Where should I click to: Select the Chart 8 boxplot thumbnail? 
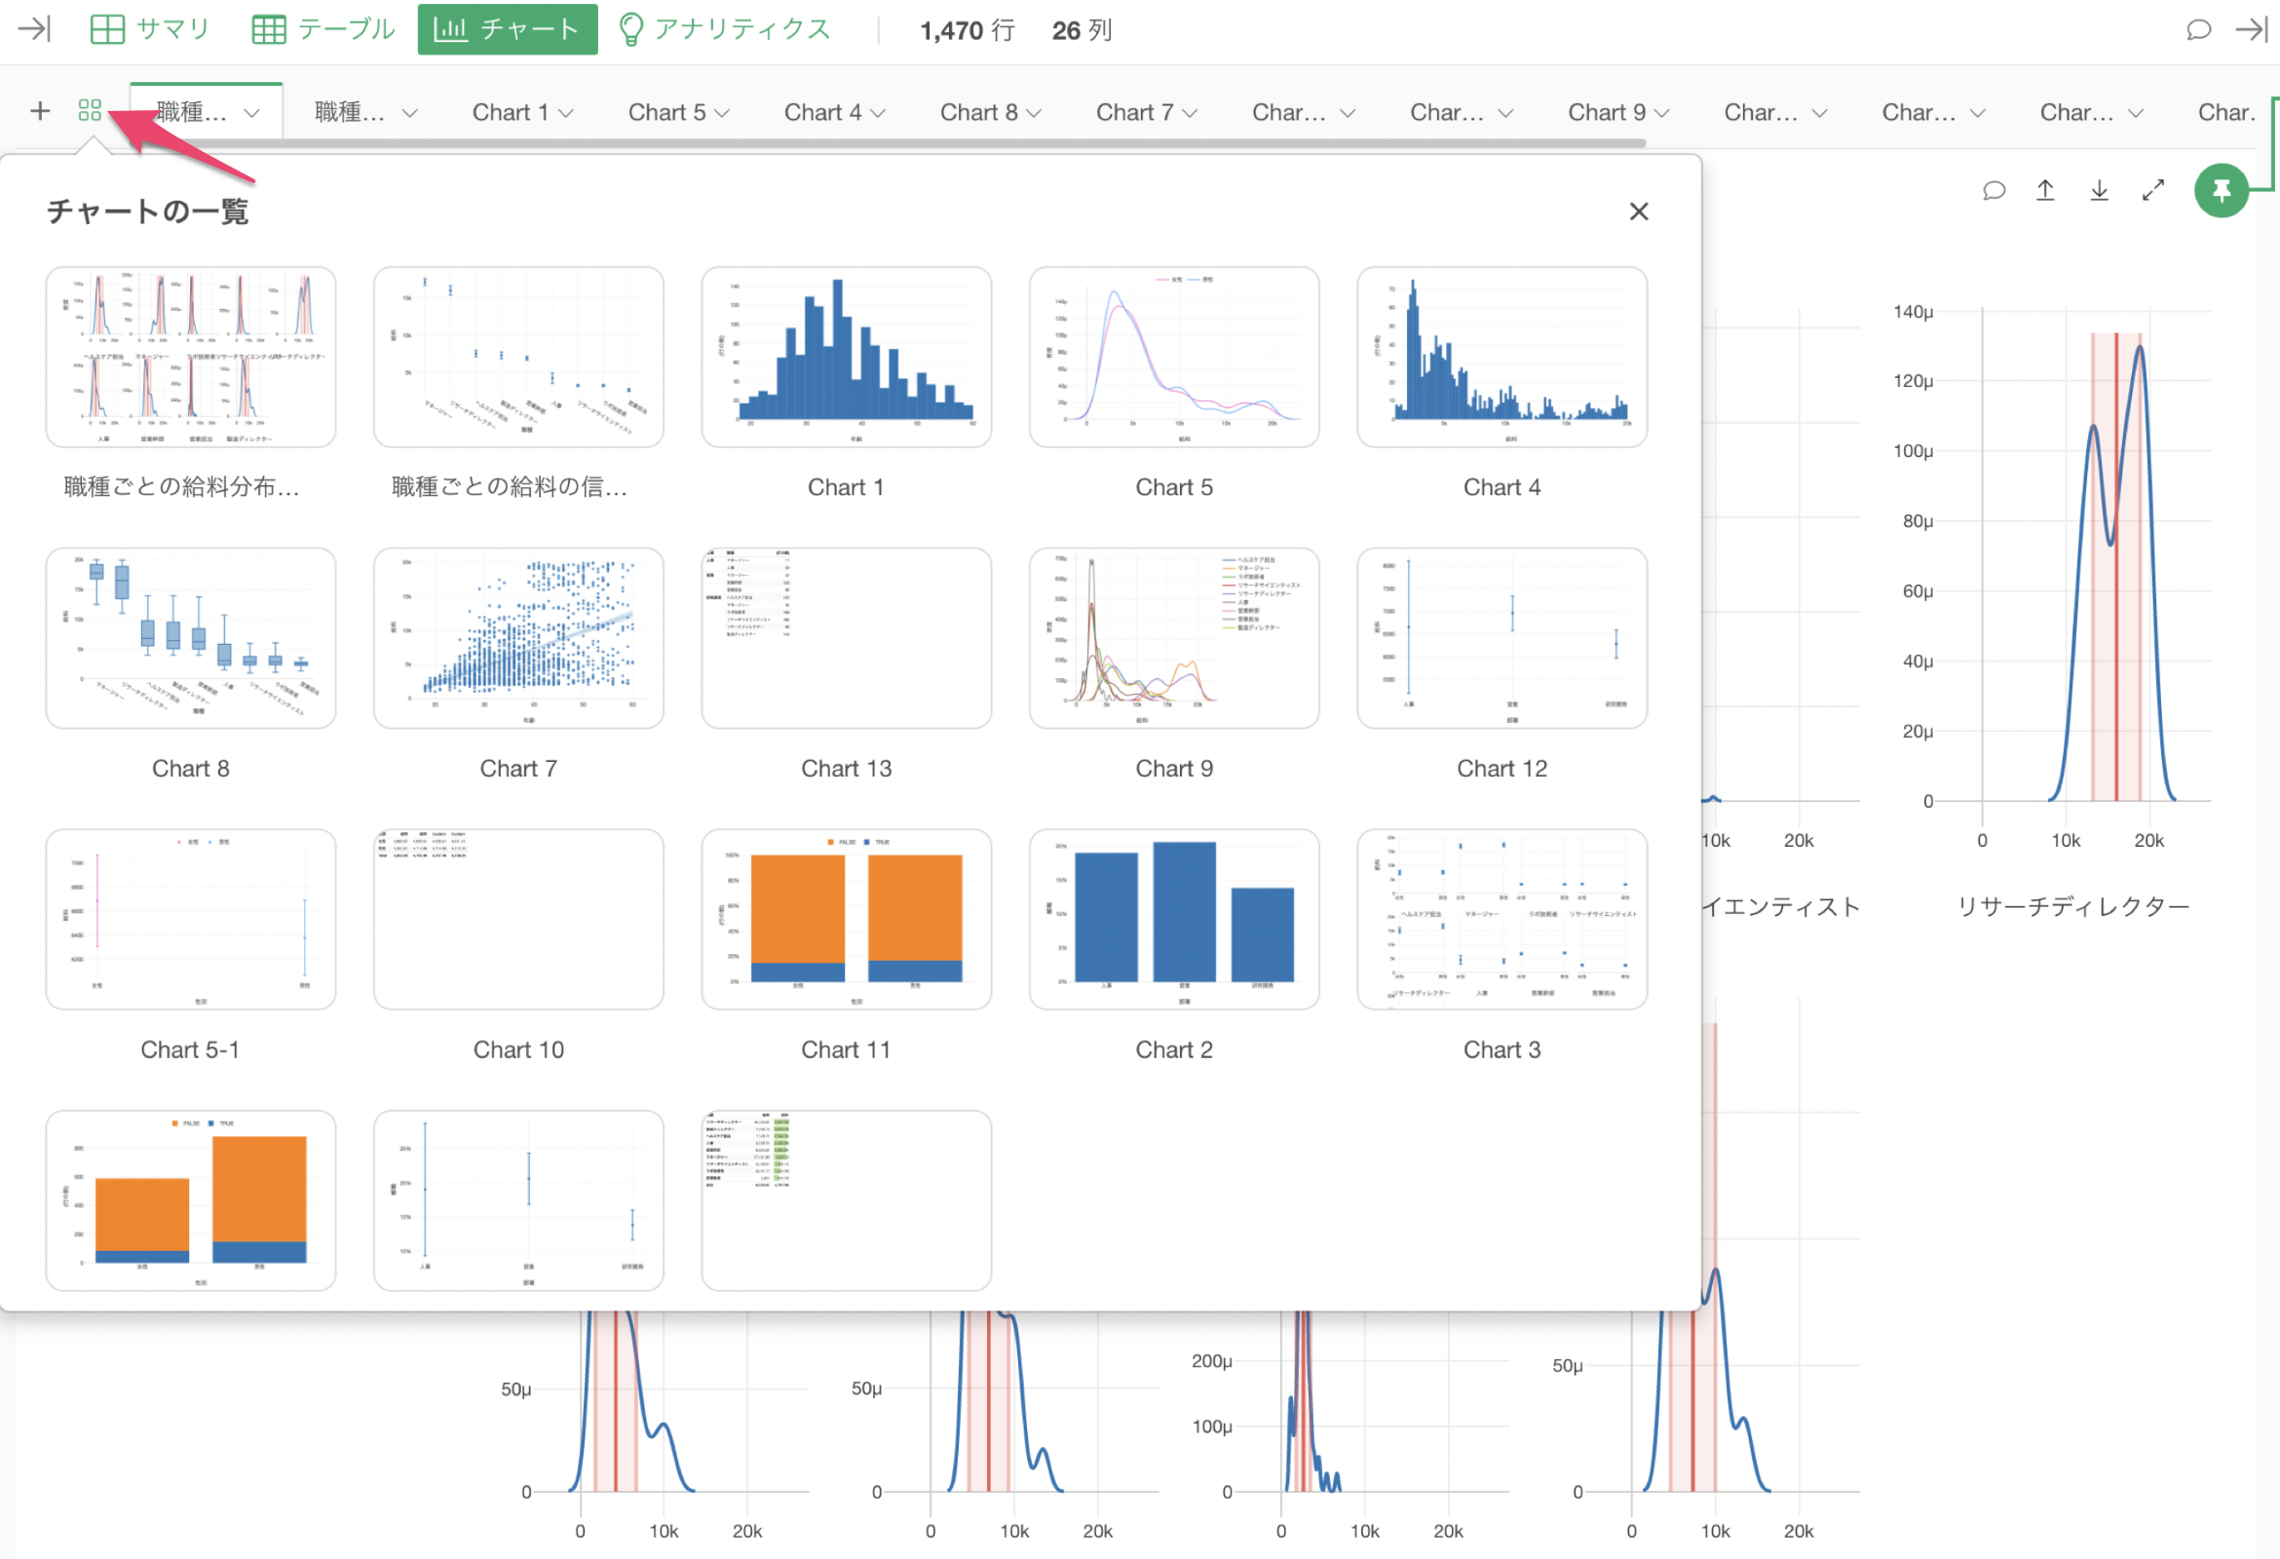pyautogui.click(x=190, y=637)
